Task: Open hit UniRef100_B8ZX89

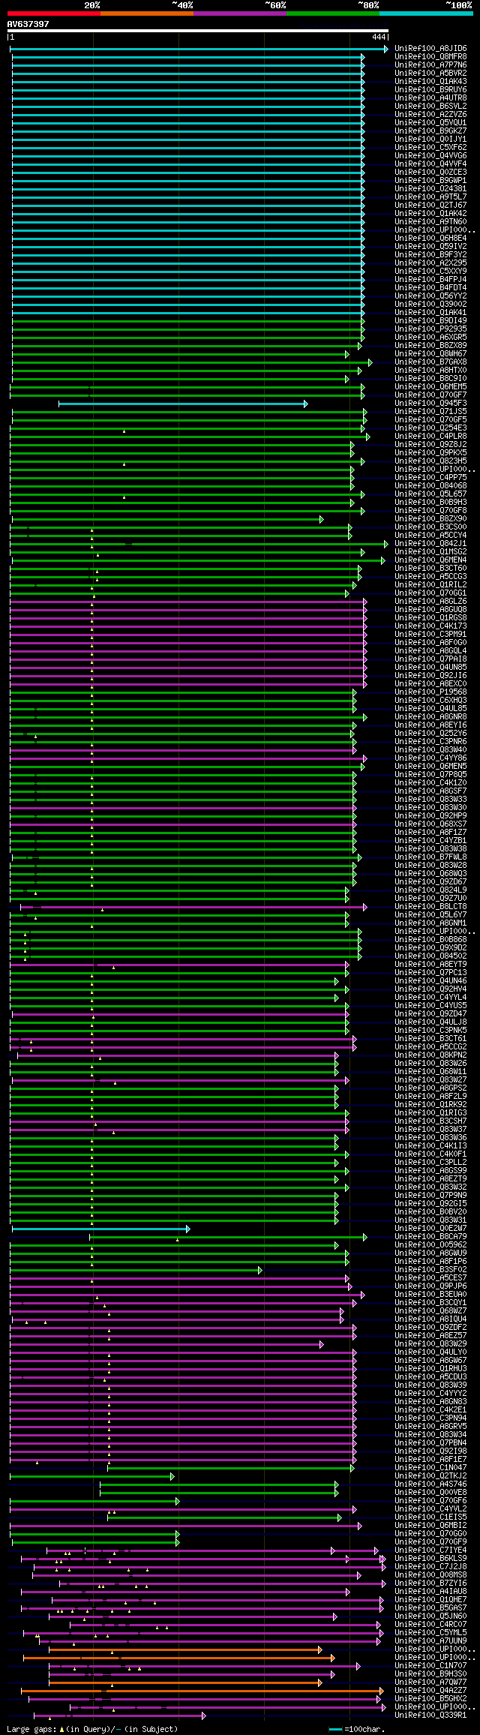Action: coord(430,346)
